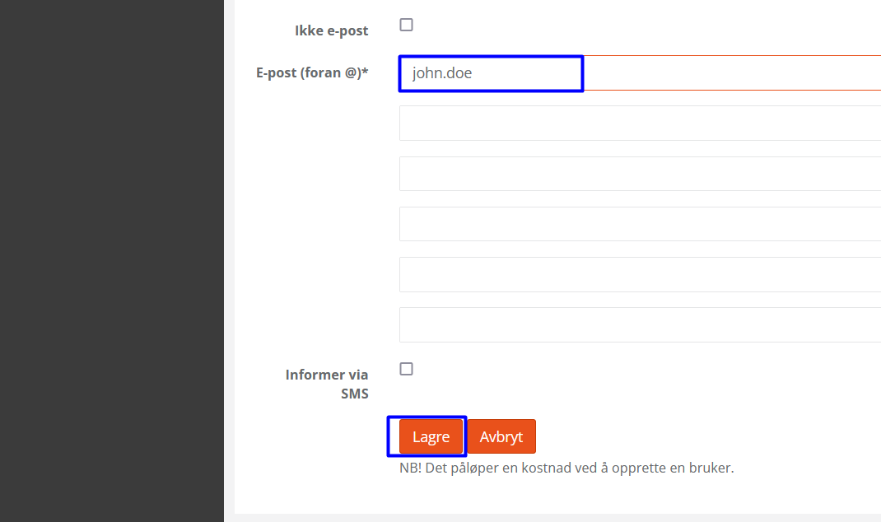
Task: Click the E-post (foran @)* label
Action: 312,73
